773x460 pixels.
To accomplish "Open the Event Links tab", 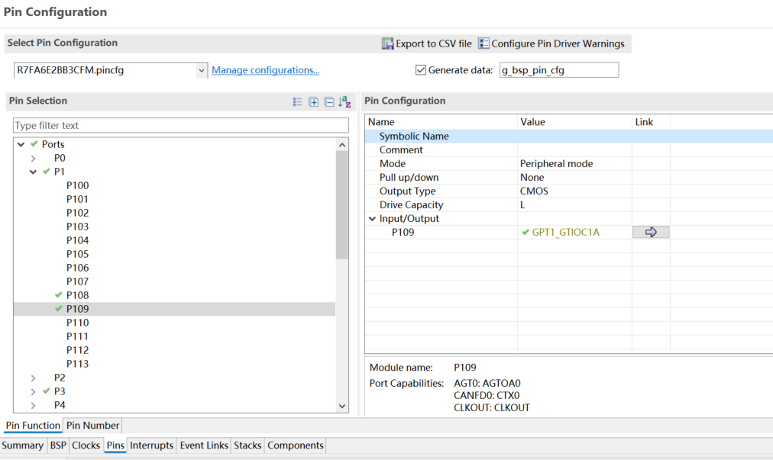I will pos(204,446).
